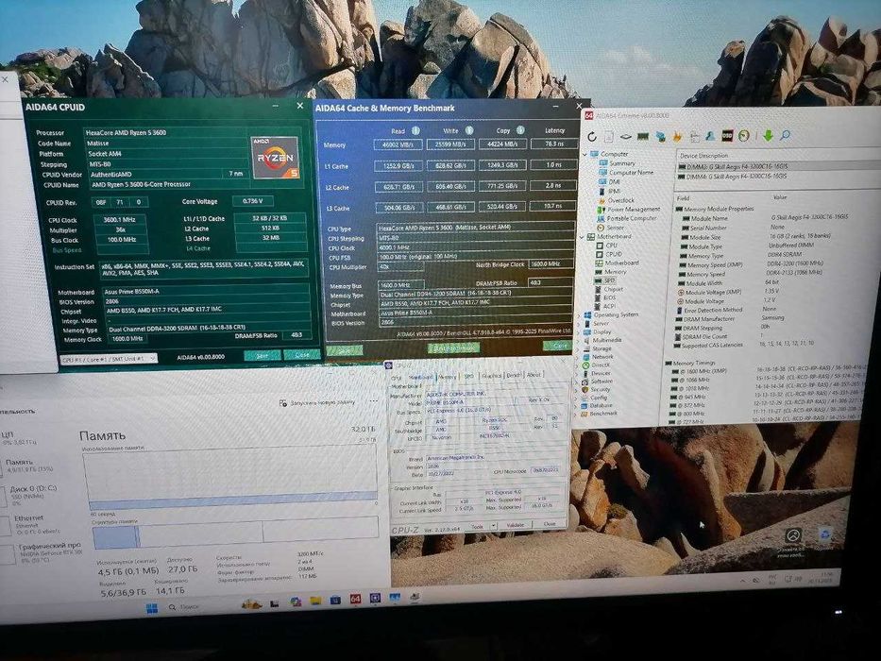Click the magnifier search icon in AIDA64 toolbar
This screenshot has height=661, width=881.
pyautogui.click(x=786, y=135)
